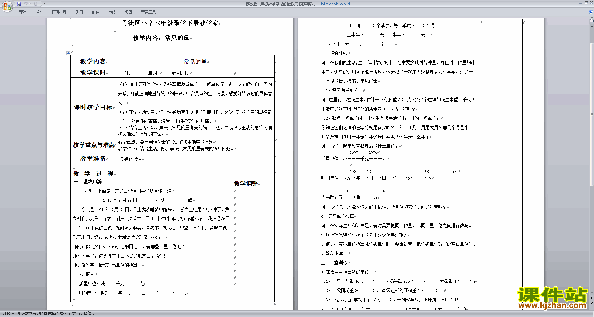Click the line 质量单位：吨——→千克——→克
The width and height of the screenshot is (594, 317).
point(354,159)
